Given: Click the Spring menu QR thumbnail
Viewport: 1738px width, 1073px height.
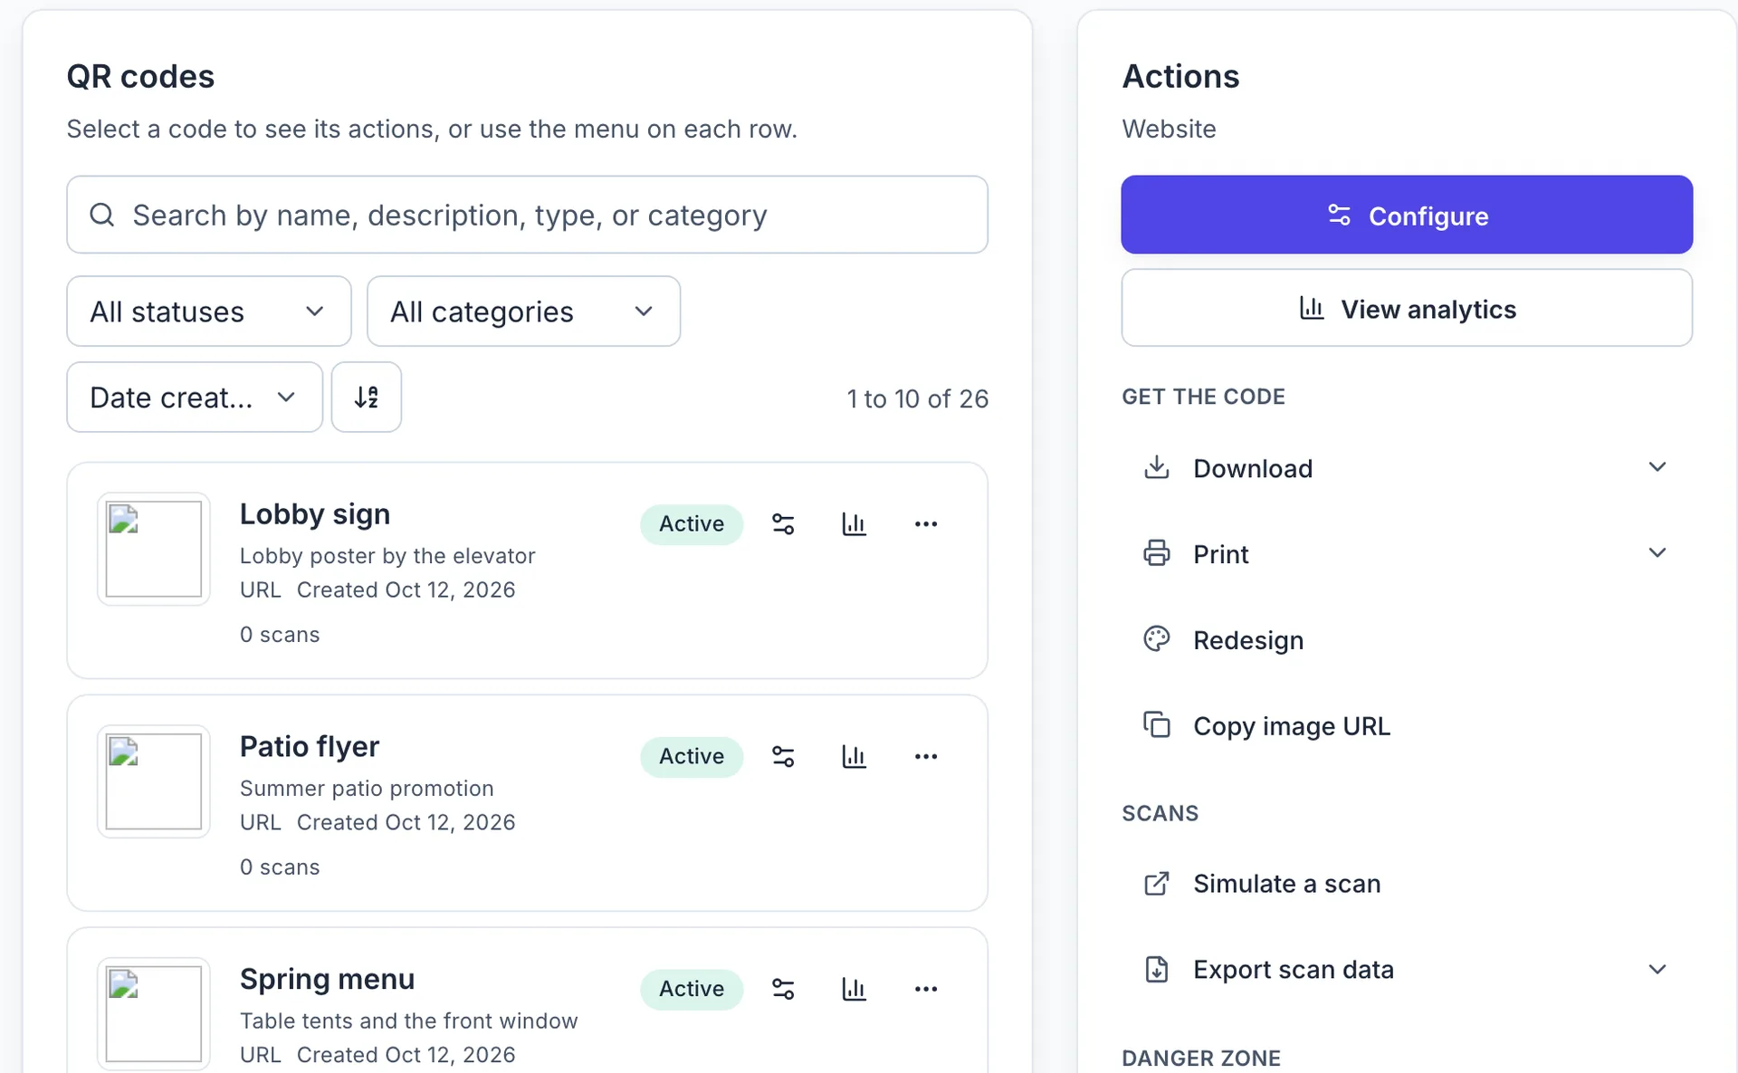Looking at the screenshot, I should click(x=154, y=1014).
